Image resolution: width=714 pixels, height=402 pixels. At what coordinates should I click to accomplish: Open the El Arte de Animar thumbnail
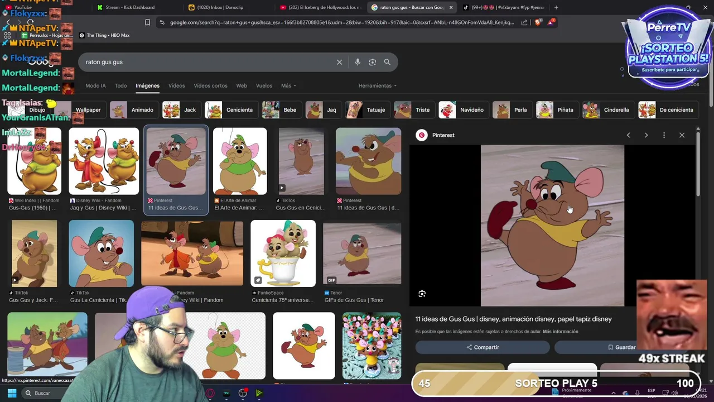tap(240, 161)
